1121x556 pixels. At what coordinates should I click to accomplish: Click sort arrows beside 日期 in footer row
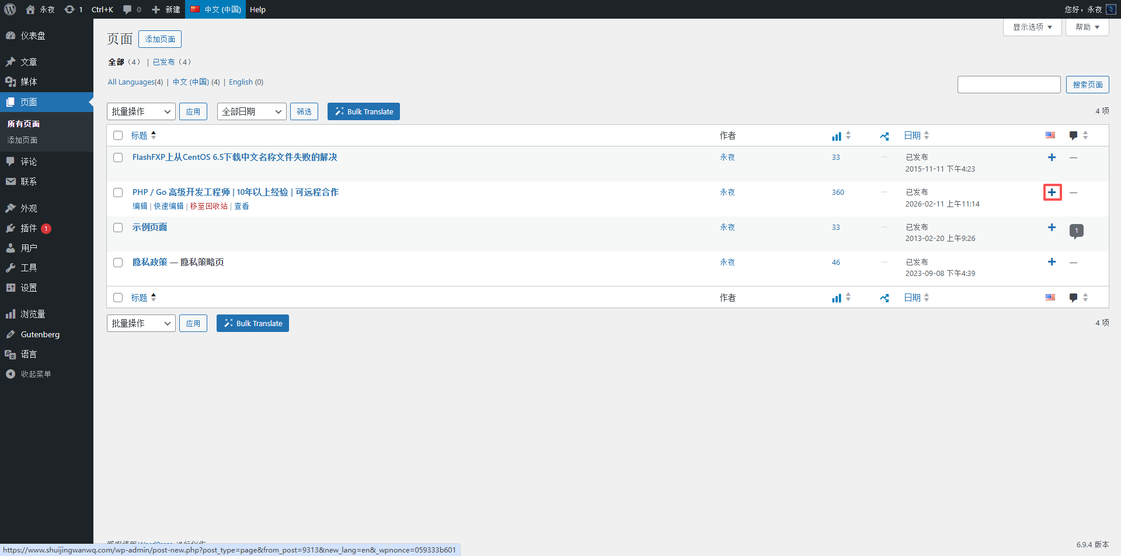(x=927, y=298)
